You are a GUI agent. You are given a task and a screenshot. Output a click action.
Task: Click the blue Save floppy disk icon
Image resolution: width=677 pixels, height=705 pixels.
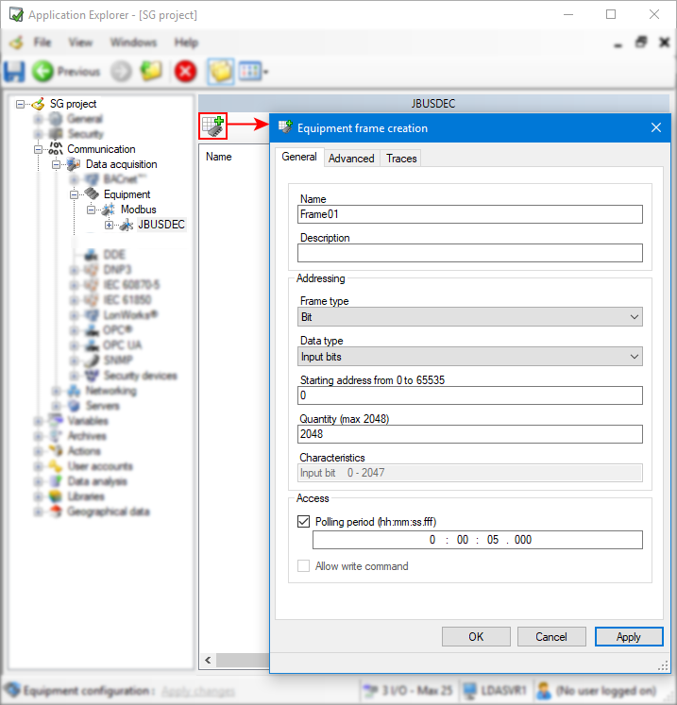tap(14, 72)
